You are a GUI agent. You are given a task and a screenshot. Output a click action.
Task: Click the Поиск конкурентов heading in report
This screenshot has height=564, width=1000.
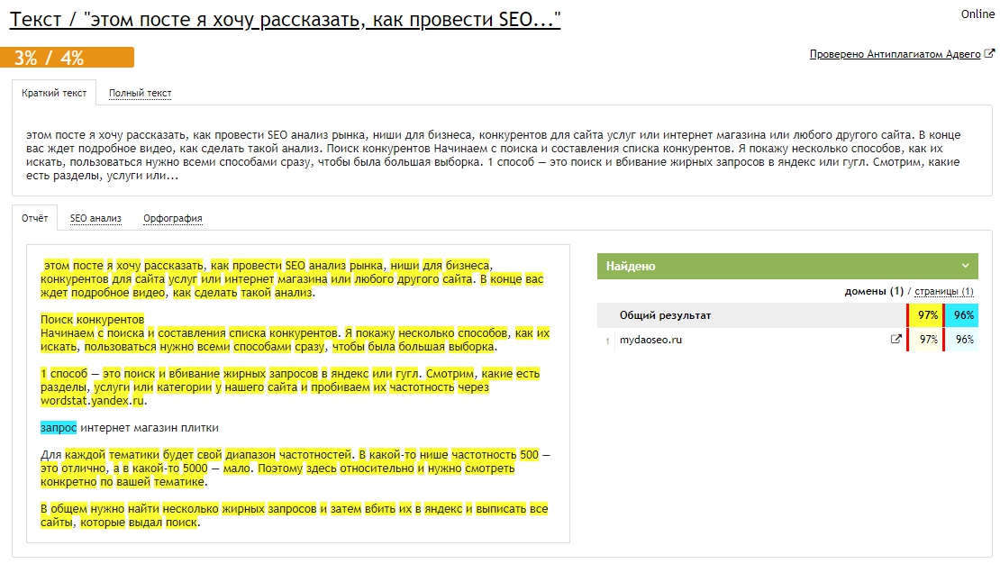(93, 319)
